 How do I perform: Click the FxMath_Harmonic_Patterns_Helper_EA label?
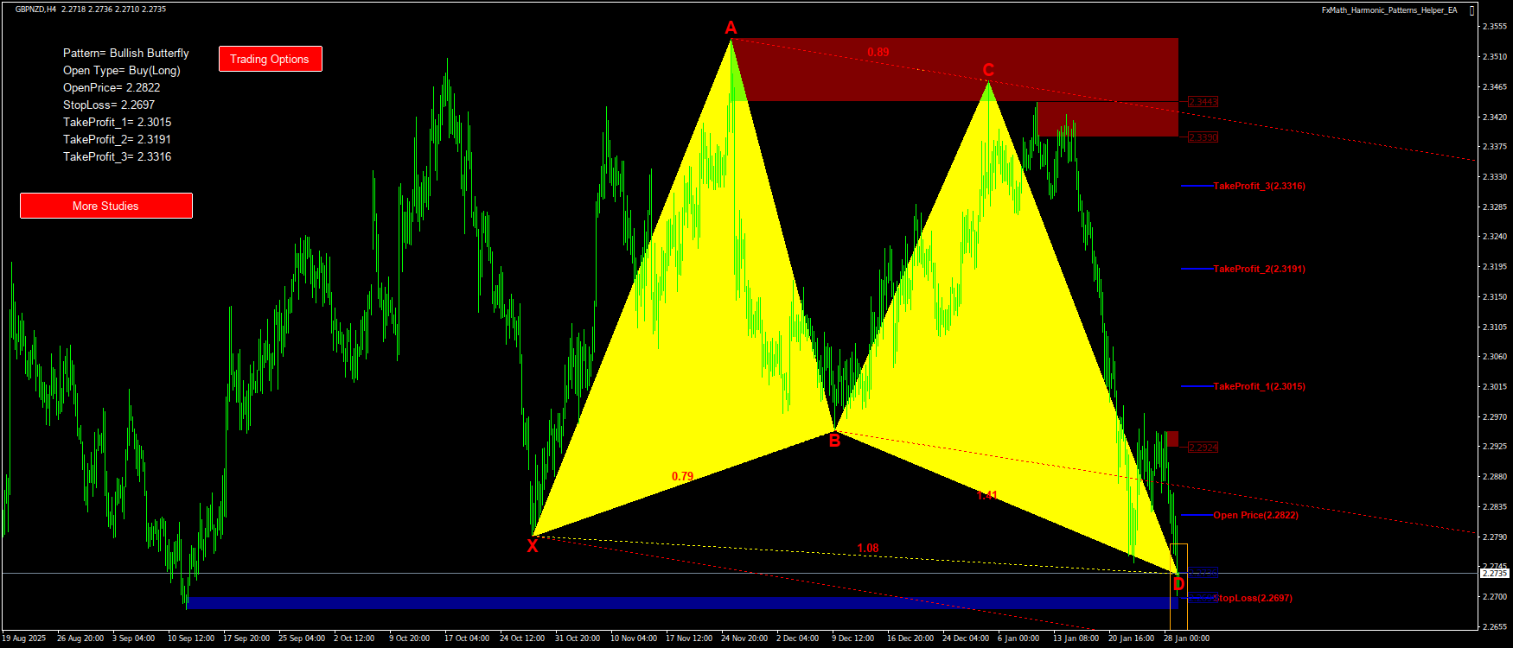[x=1389, y=10]
